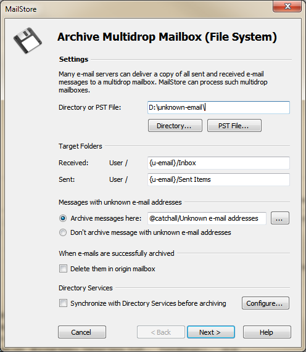Click the Archive Multidrop Mailbox heading

coord(167,37)
